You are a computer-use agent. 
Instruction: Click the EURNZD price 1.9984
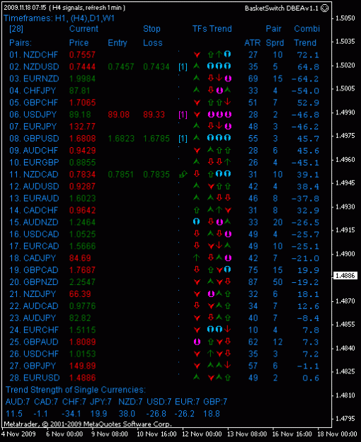pyautogui.click(x=82, y=78)
